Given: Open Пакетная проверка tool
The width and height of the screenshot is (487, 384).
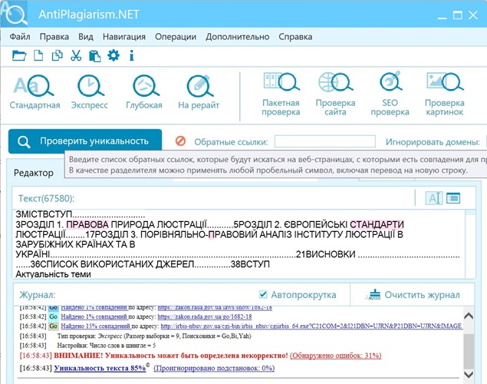Looking at the screenshot, I should [281, 94].
